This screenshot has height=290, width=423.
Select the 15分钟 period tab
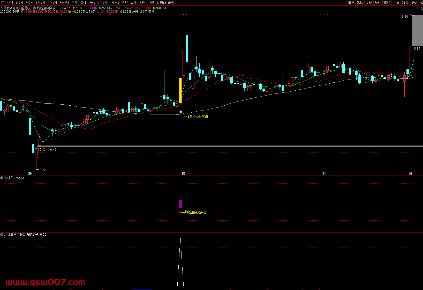click(x=41, y=3)
